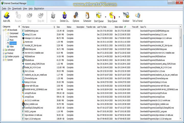
Task: Select the Video category
Action: tap(11, 46)
